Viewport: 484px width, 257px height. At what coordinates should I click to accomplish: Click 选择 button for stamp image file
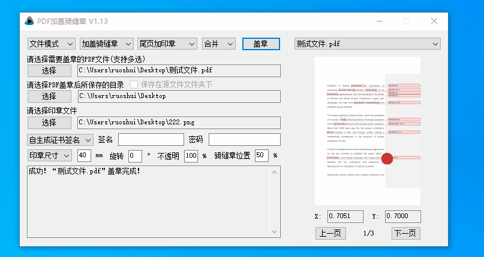(49, 123)
